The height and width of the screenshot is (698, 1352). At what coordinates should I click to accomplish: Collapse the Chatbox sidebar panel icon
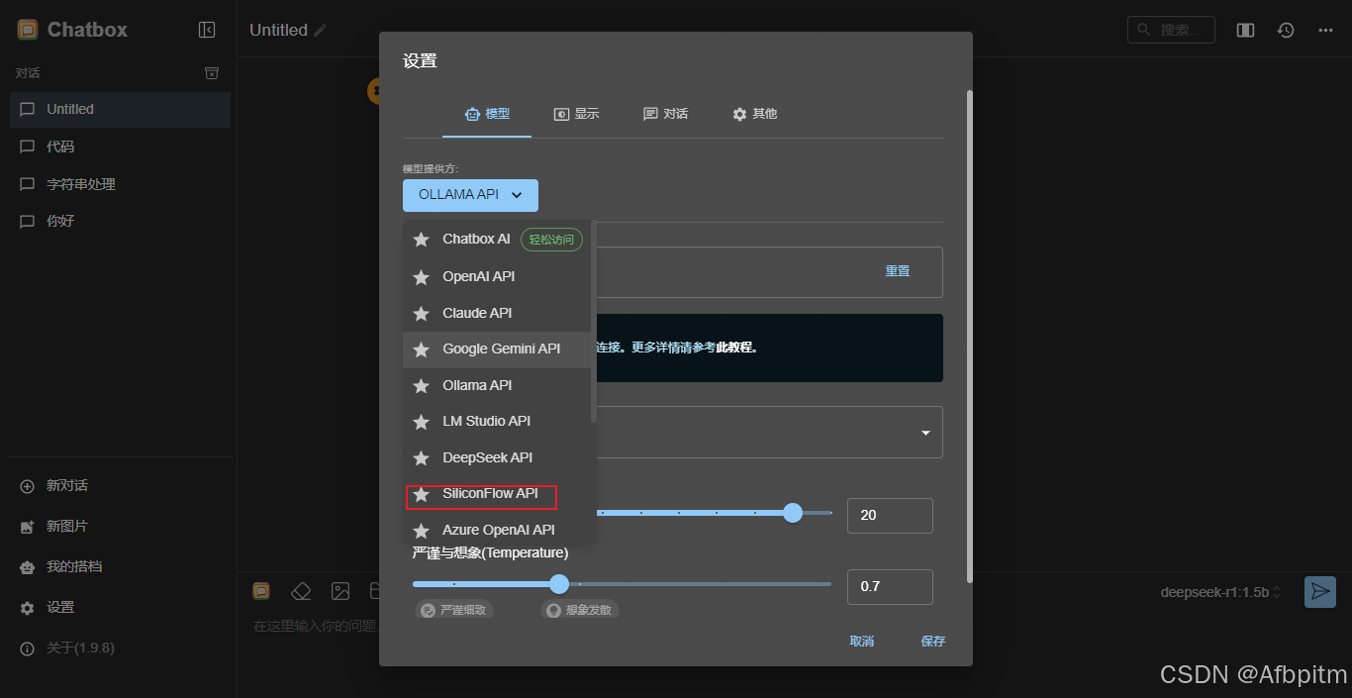[207, 30]
